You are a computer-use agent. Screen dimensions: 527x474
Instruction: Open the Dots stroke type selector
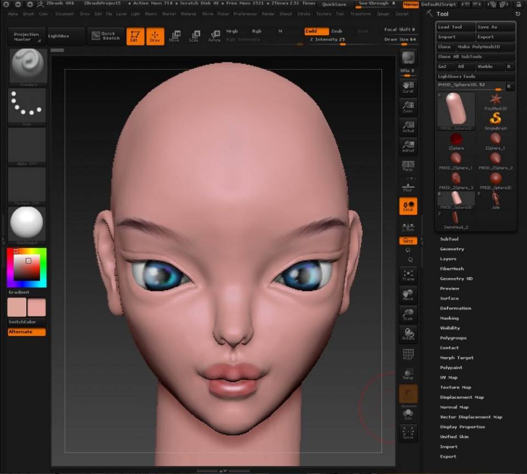[x=26, y=105]
